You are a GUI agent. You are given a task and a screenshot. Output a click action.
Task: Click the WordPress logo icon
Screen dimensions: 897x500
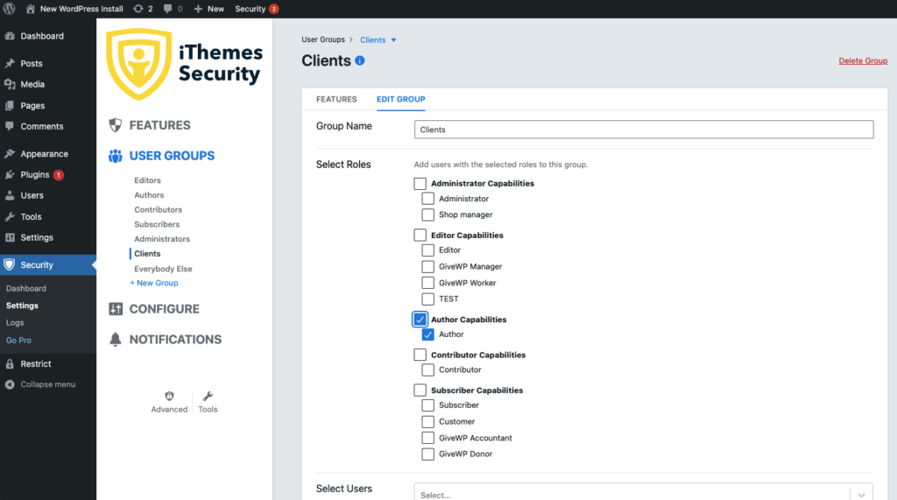pyautogui.click(x=9, y=9)
